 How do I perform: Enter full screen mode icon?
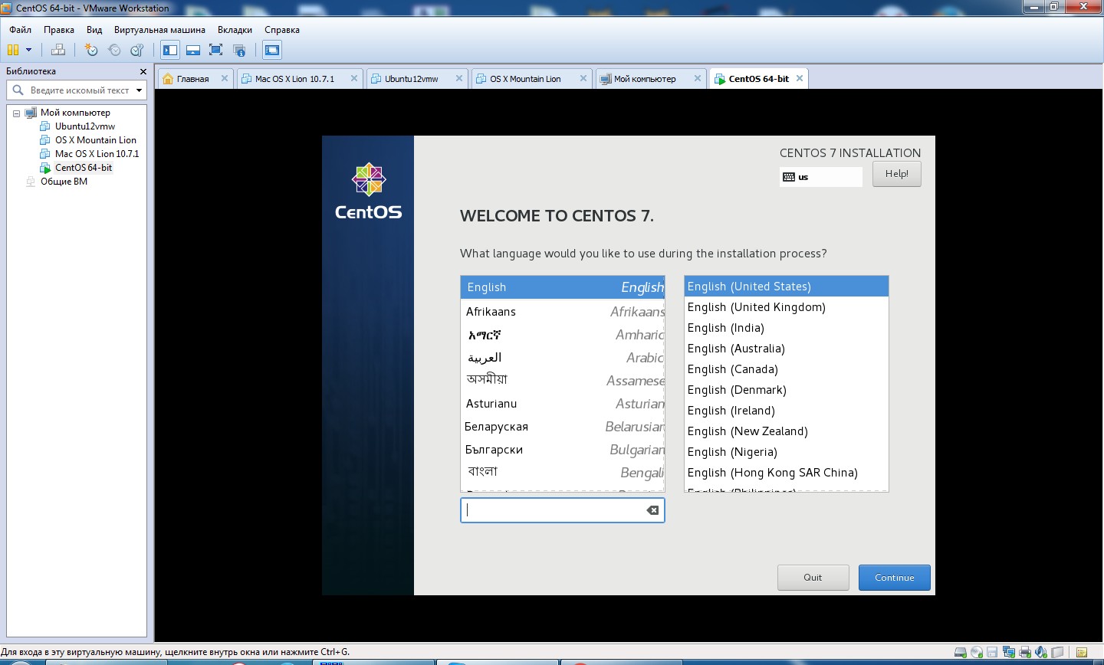pyautogui.click(x=216, y=50)
